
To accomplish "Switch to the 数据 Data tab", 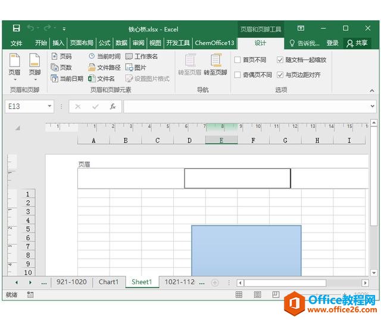I will pos(121,43).
